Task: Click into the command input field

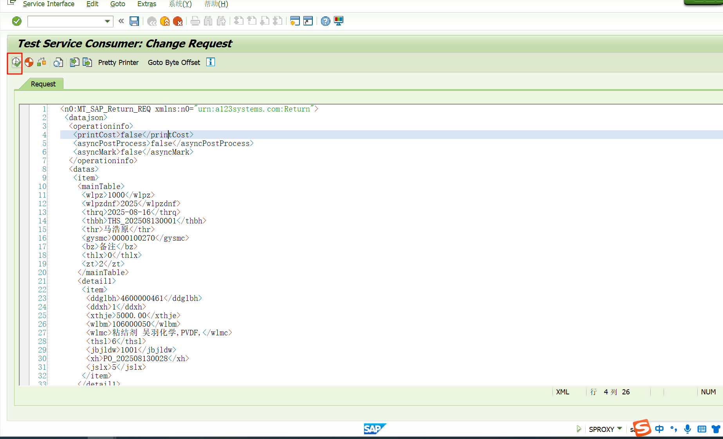Action: pyautogui.click(x=66, y=21)
